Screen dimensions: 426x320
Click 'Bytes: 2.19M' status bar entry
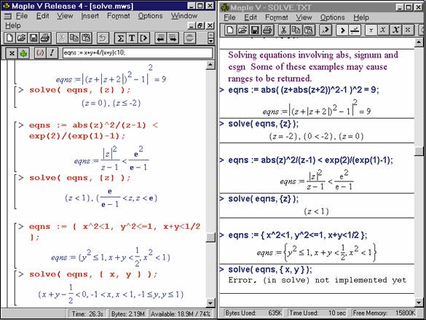[x=127, y=313]
